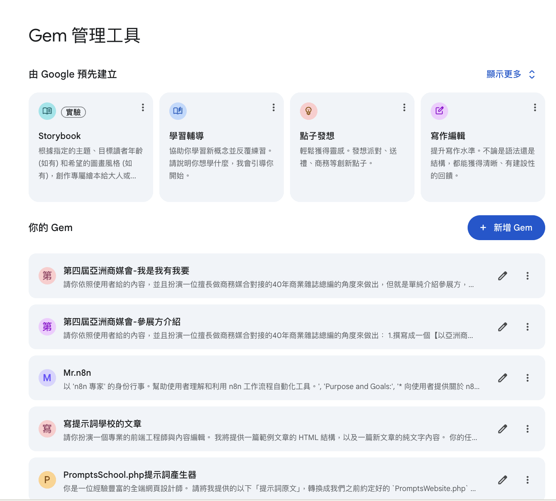Open the 寫作編輯 card three-dot menu
The height and width of the screenshot is (501, 556).
pyautogui.click(x=535, y=107)
